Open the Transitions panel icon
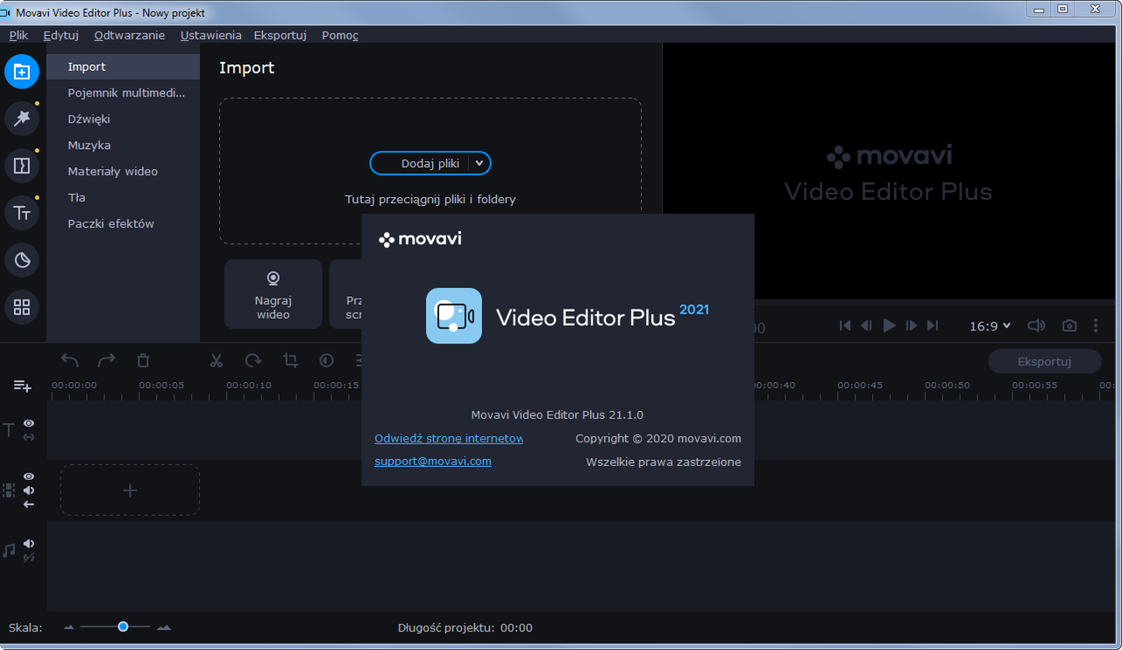 [x=22, y=166]
